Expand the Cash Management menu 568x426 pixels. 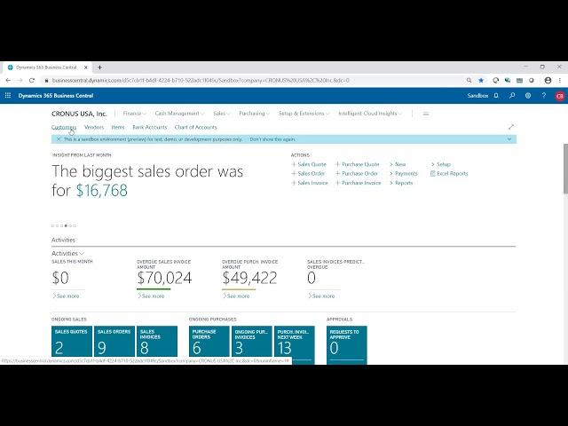point(179,114)
